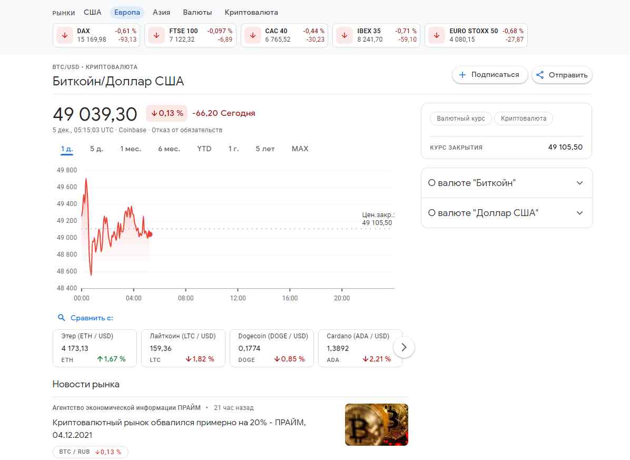The height and width of the screenshot is (460, 630).
Task: Switch to the Криптовалюта markets tab
Action: (251, 12)
